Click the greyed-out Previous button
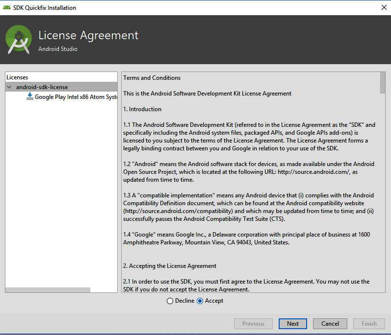391x335 pixels. pyautogui.click(x=253, y=323)
